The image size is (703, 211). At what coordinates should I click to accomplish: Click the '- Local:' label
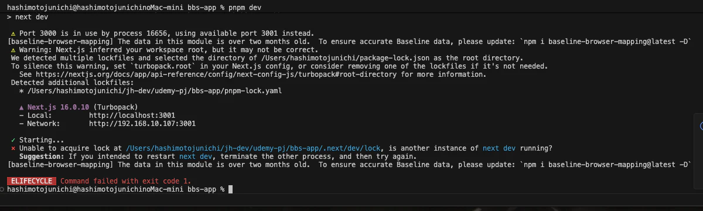coord(36,115)
